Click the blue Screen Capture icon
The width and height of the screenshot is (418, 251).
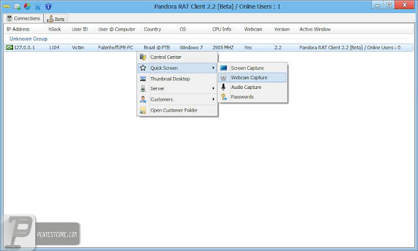point(223,68)
